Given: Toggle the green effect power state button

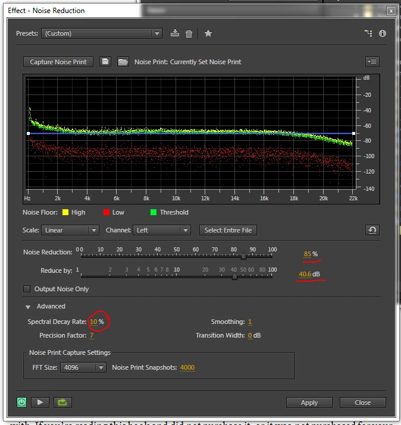Looking at the screenshot, I should pyautogui.click(x=21, y=402).
